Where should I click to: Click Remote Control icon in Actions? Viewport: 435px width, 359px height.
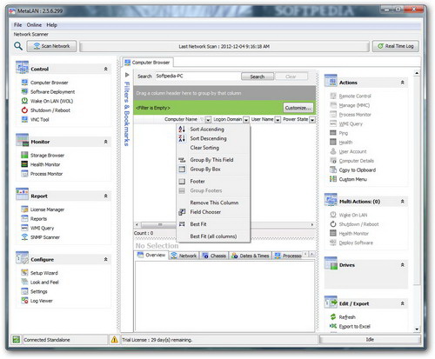333,96
